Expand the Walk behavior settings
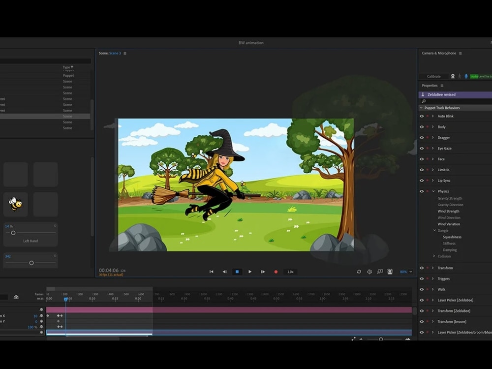 pos(433,289)
